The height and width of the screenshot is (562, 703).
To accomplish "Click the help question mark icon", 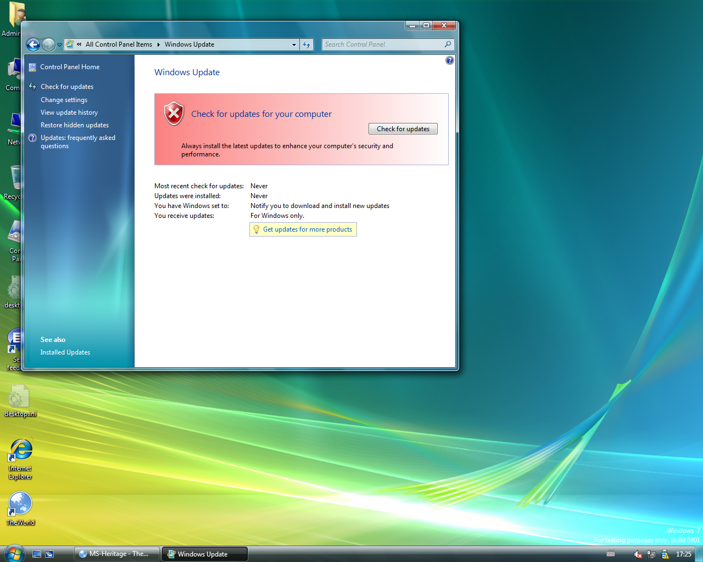I will click(449, 60).
